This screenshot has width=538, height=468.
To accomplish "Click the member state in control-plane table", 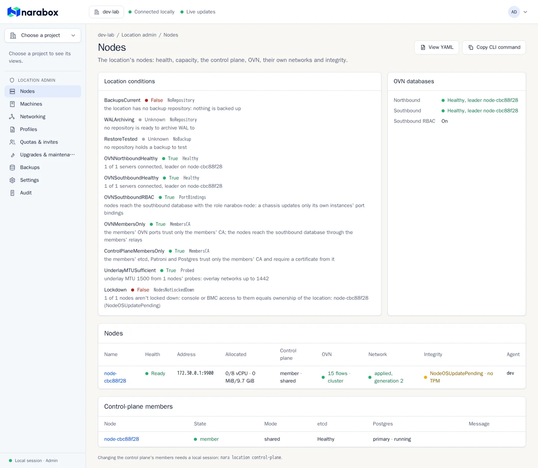I will (x=206, y=439).
